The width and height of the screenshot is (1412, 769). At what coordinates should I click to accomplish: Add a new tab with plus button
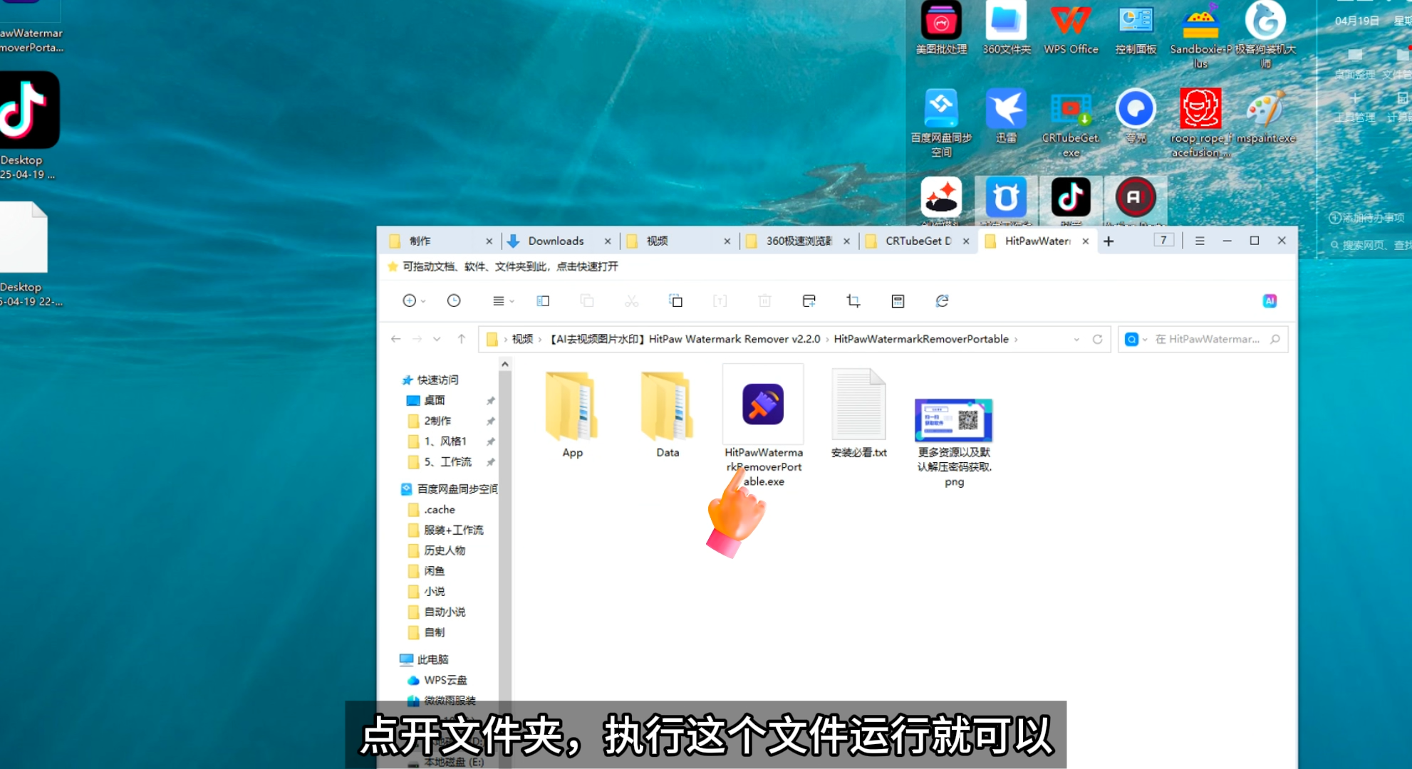pos(1109,241)
